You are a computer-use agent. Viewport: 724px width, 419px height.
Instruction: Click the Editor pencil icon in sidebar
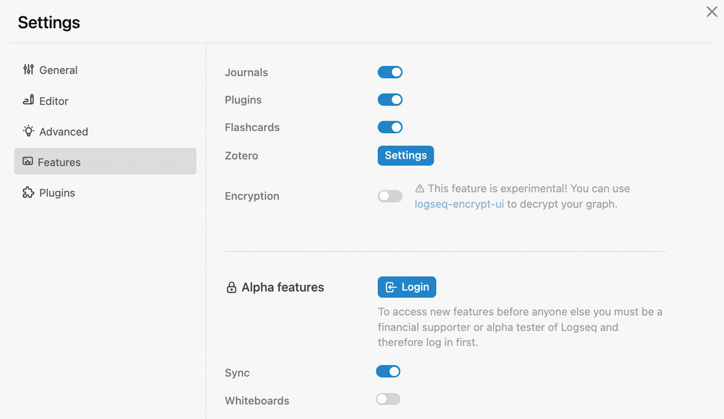[28, 101]
